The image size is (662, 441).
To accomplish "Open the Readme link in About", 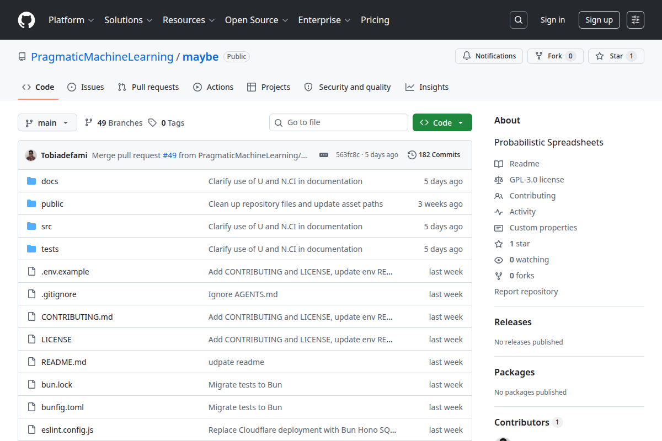I will [x=517, y=164].
